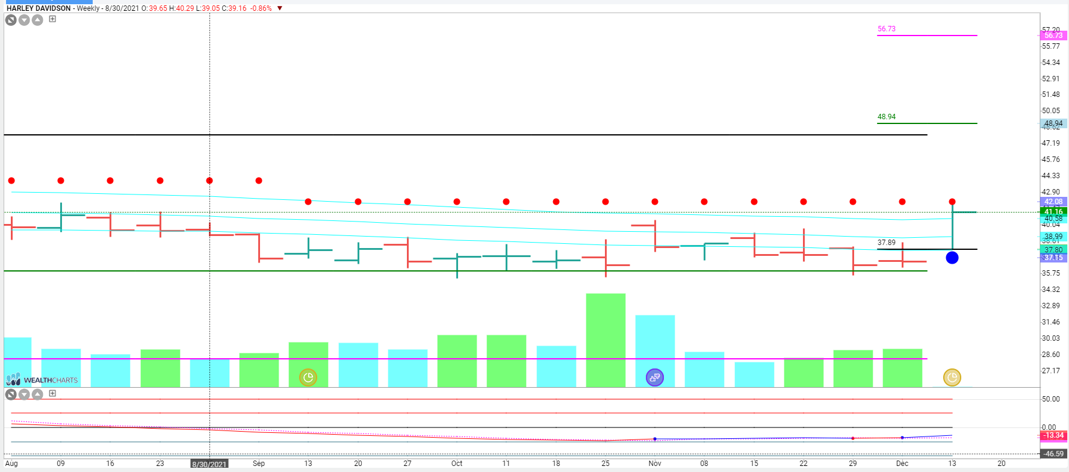
Task: Click the Nov label on time axis
Action: [x=655, y=464]
